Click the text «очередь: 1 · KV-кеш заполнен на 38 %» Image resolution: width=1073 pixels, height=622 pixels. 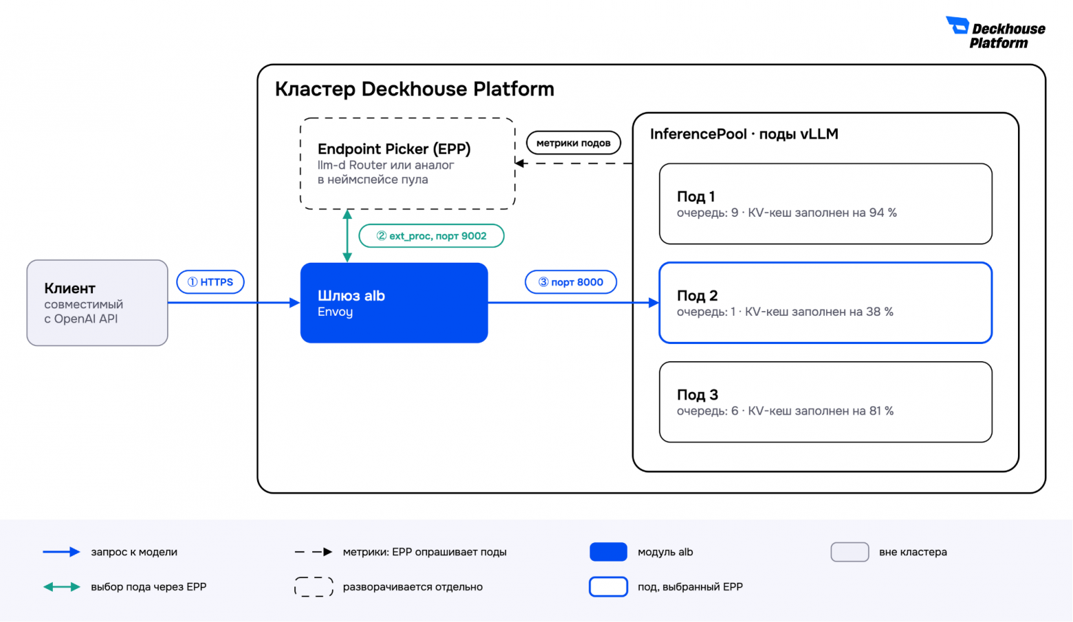[x=785, y=312]
